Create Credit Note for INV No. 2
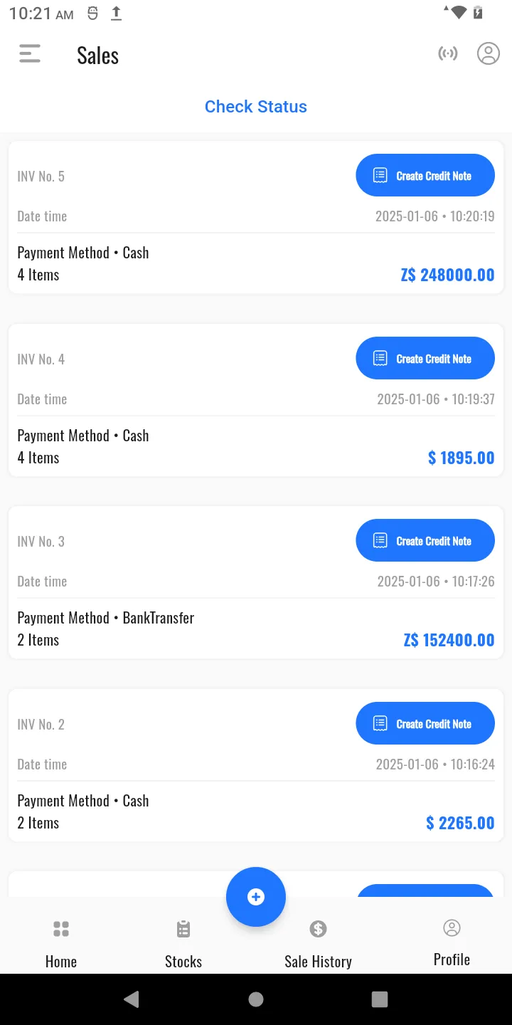The height and width of the screenshot is (1025, 512). [425, 723]
